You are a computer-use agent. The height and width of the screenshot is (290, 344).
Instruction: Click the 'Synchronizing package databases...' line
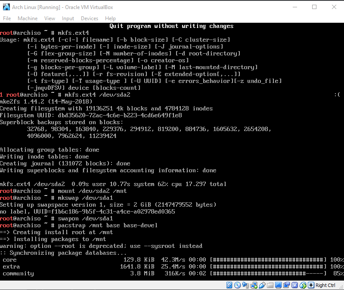[63, 253]
